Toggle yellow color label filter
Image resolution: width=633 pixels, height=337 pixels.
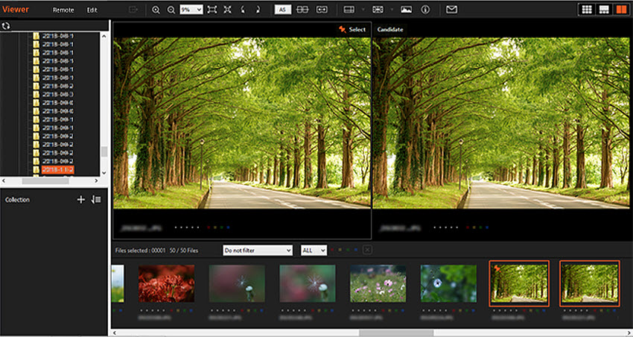340,250
